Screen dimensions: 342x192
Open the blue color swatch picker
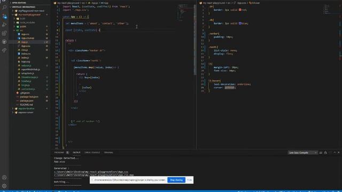[240, 23]
